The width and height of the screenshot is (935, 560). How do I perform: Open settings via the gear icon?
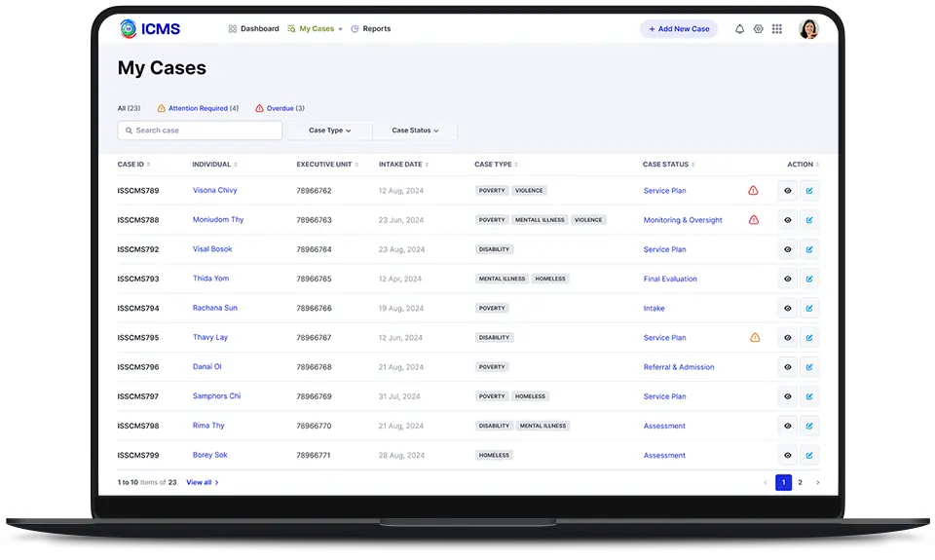(x=759, y=29)
